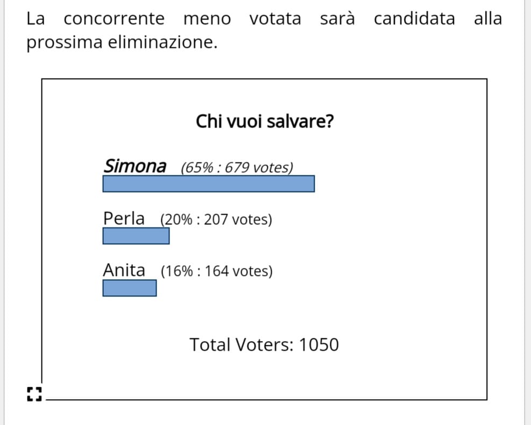Click the Perla poll option name
Screen dimensions: 531x425
[124, 218]
